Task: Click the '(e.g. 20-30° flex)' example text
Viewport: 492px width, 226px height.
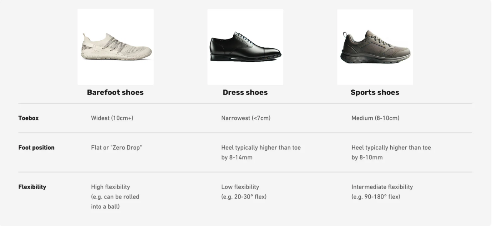Action: pyautogui.click(x=244, y=197)
